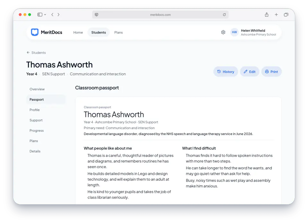Open the sidebar dropdown chevron
The width and height of the screenshot is (308, 222).
(45, 14)
